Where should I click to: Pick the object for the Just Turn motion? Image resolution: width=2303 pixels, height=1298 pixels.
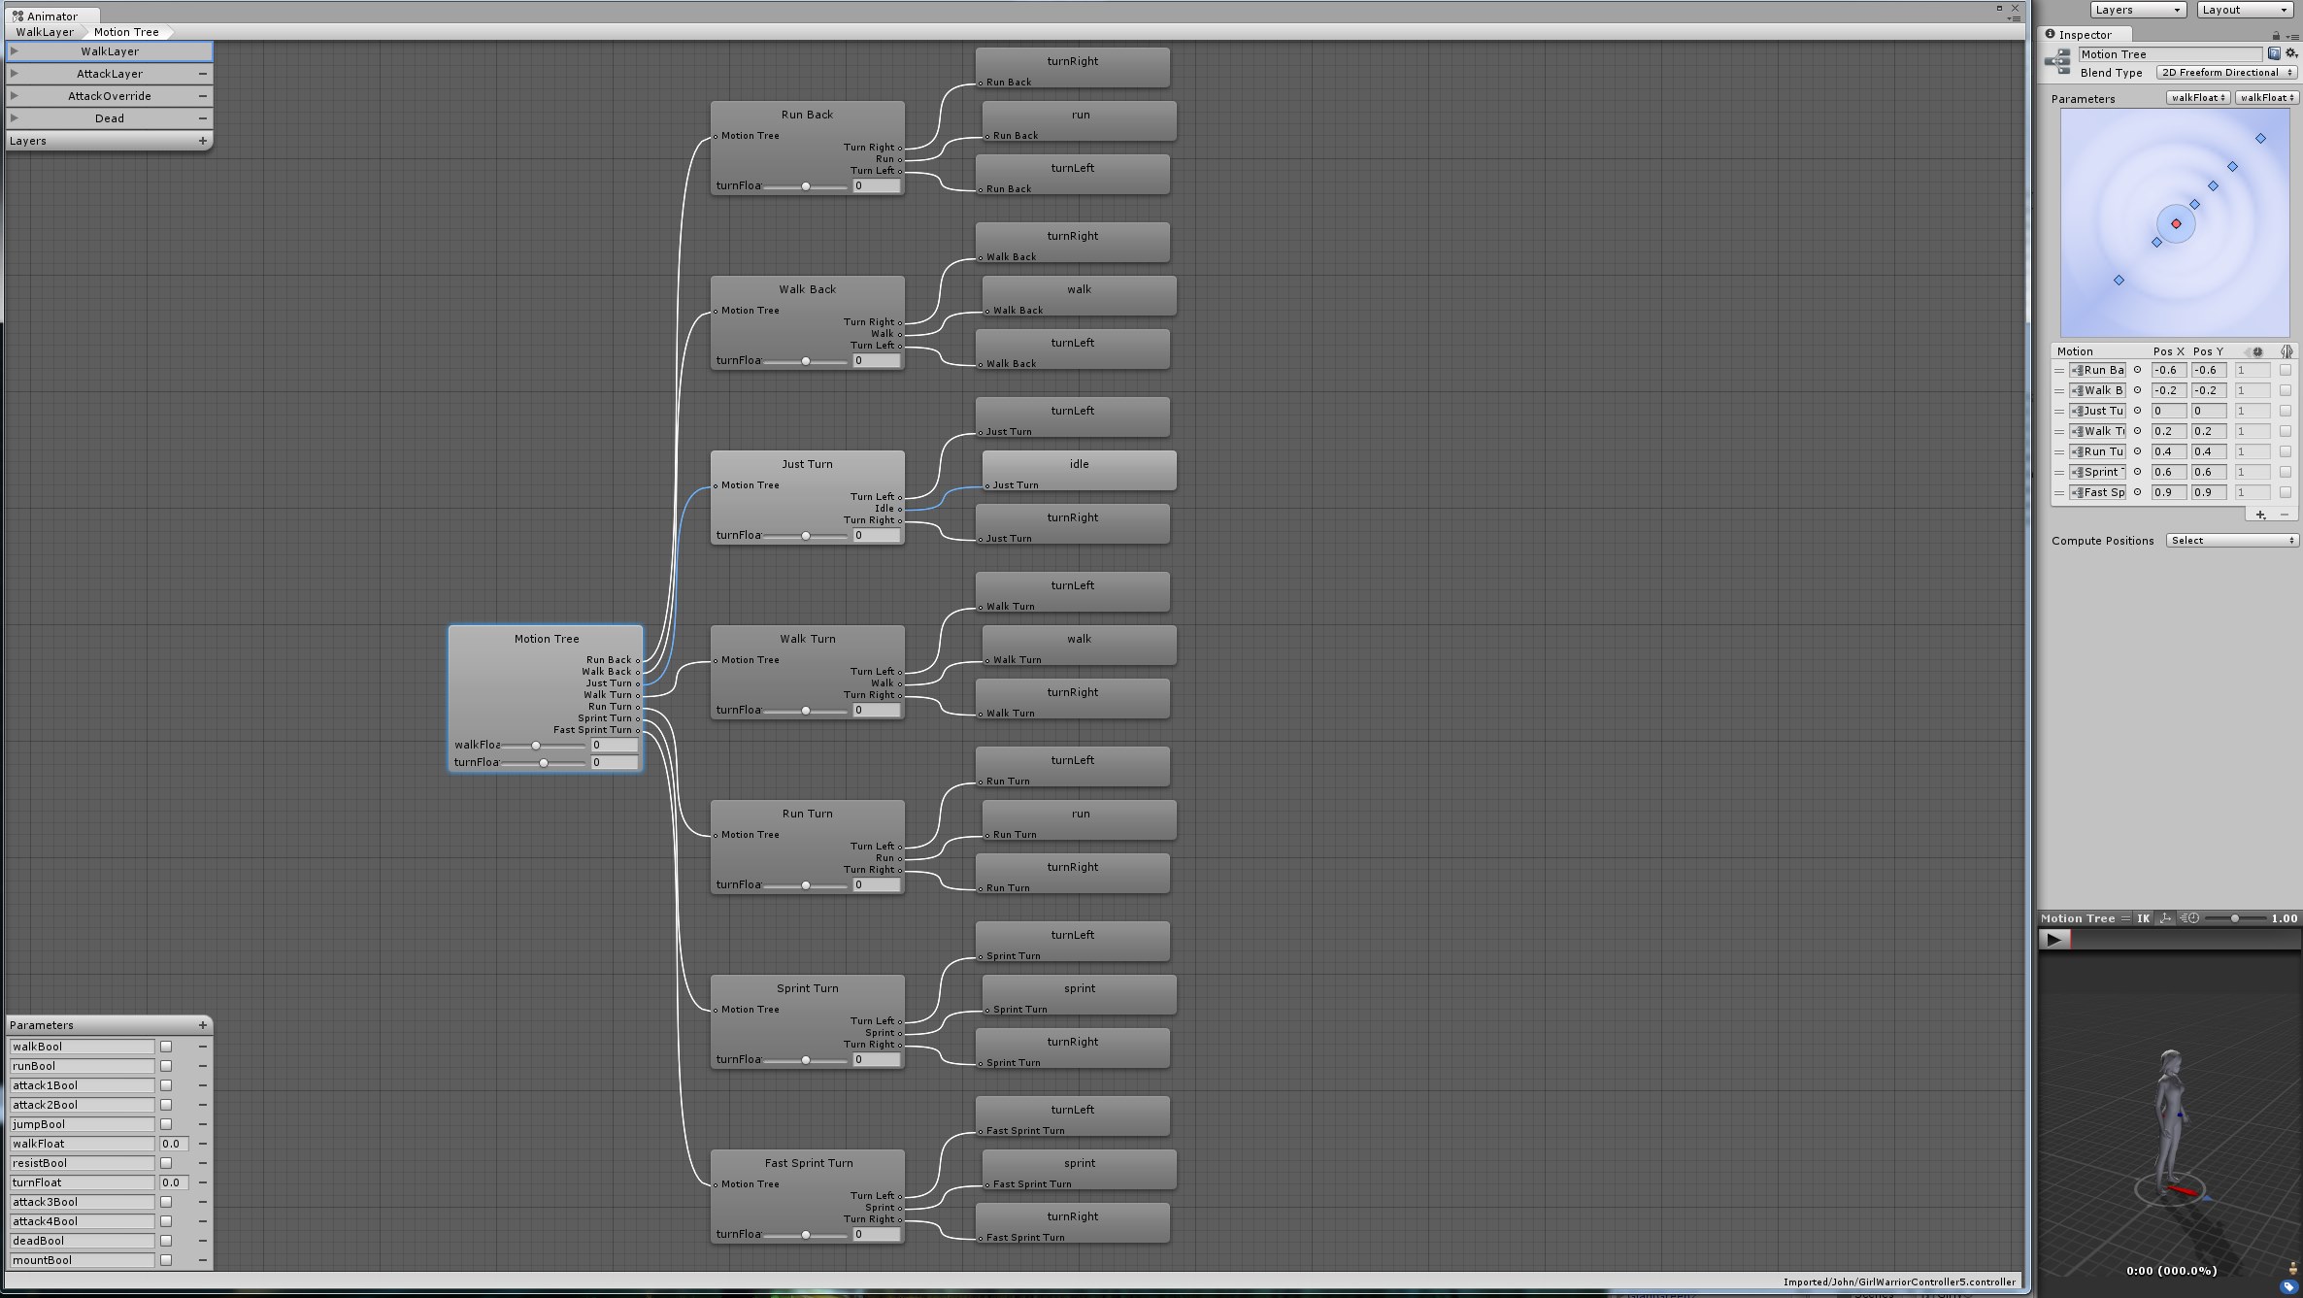click(x=2137, y=411)
